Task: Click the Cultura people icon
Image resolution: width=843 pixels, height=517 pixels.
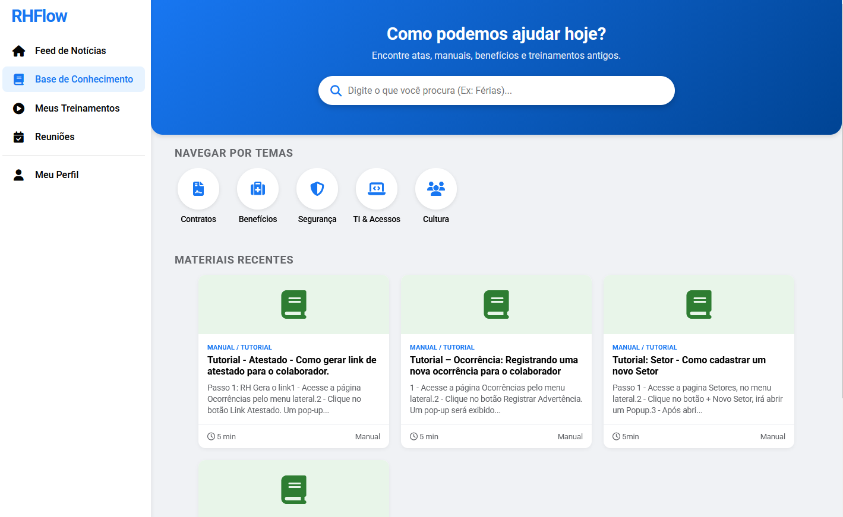Action: click(435, 188)
